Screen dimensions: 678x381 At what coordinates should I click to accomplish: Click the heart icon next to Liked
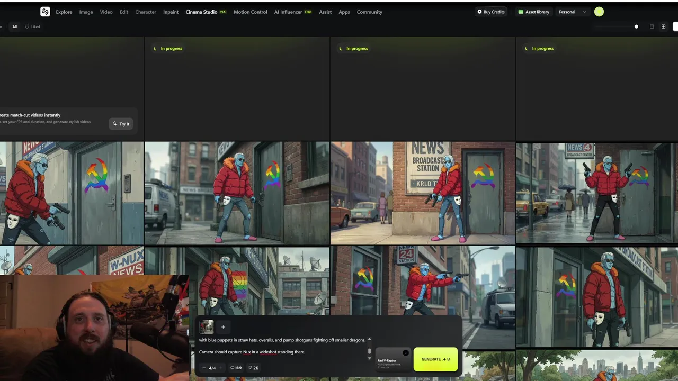[x=27, y=26]
